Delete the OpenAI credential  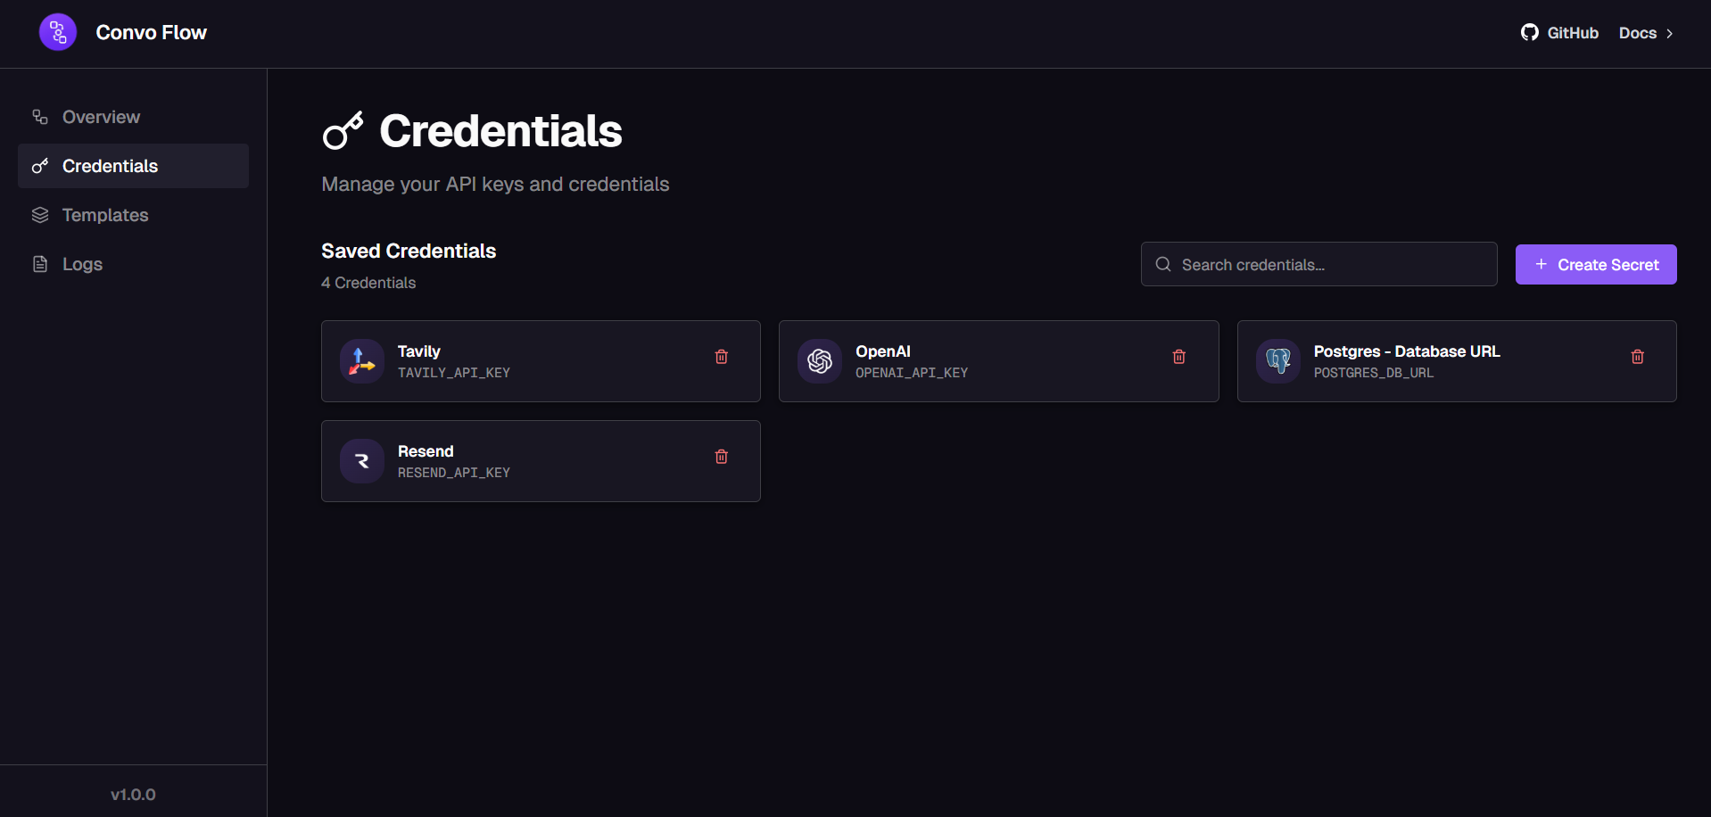[1178, 357]
